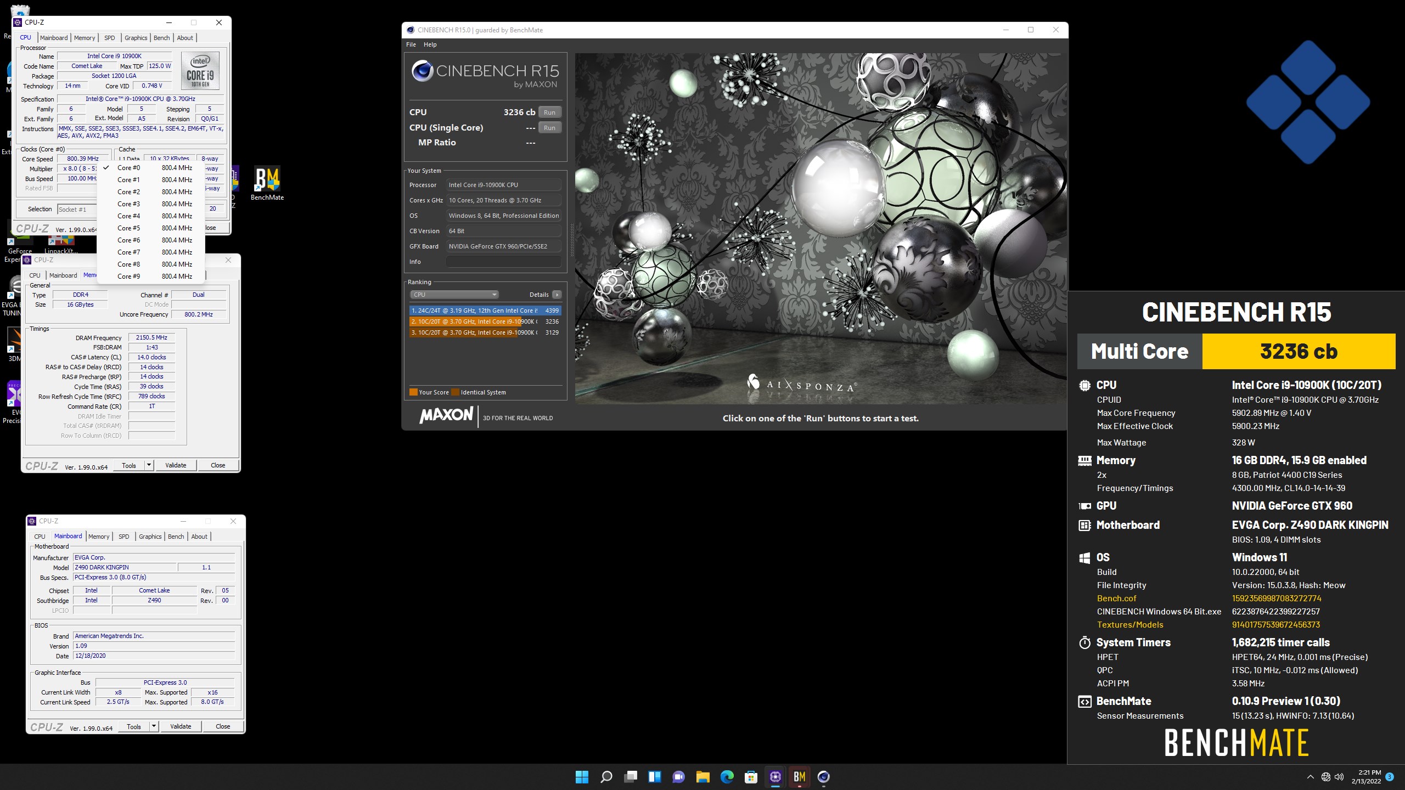The height and width of the screenshot is (790, 1405).
Task: Open Microsoft Store from taskbar
Action: point(751,777)
